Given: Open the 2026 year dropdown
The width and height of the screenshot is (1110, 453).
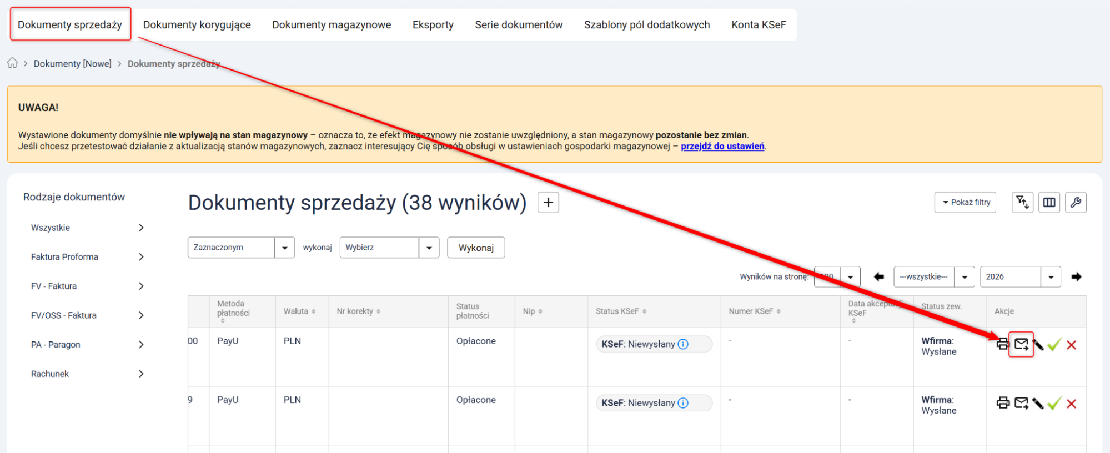Looking at the screenshot, I should pos(1021,276).
